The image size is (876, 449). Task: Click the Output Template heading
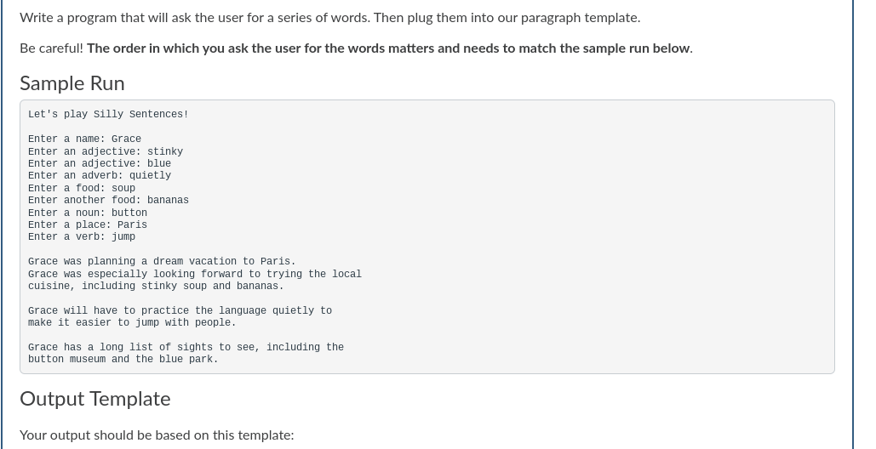[95, 399]
